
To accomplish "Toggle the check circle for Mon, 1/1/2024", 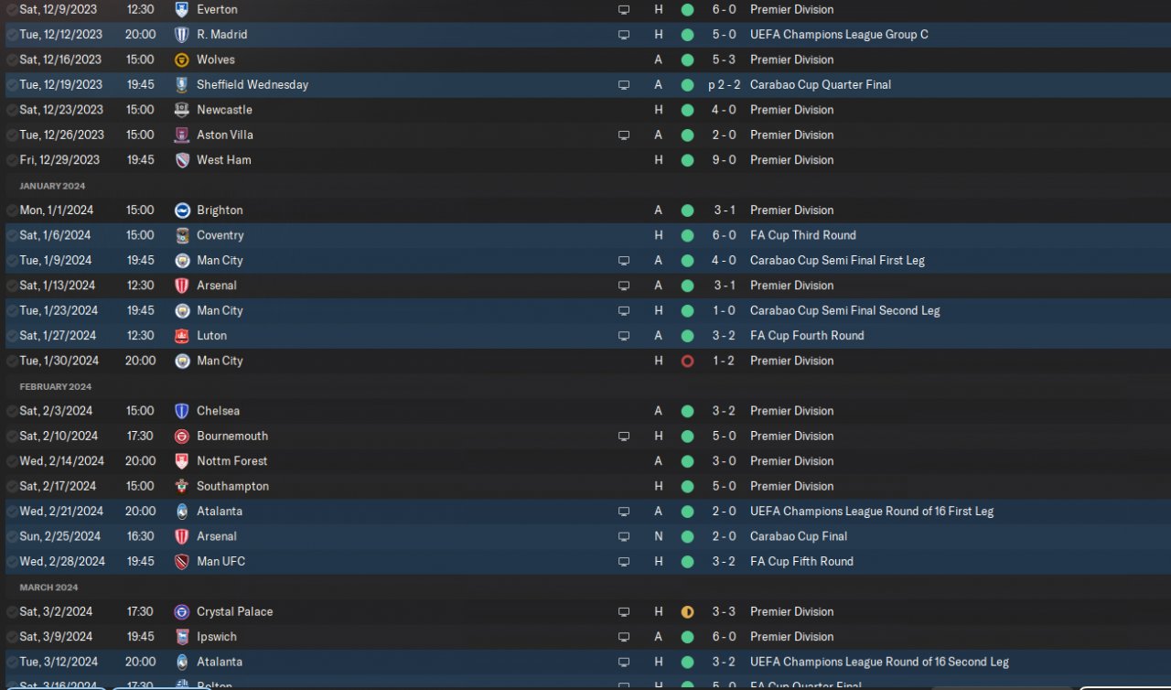I will [12, 210].
